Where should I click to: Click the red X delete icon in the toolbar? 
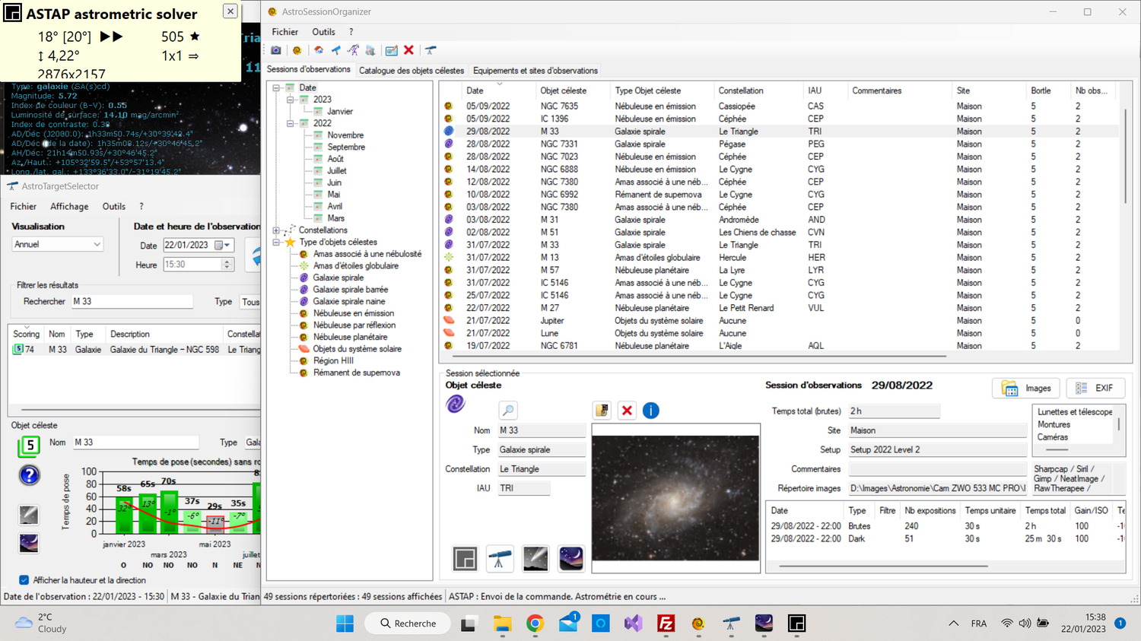pos(408,49)
